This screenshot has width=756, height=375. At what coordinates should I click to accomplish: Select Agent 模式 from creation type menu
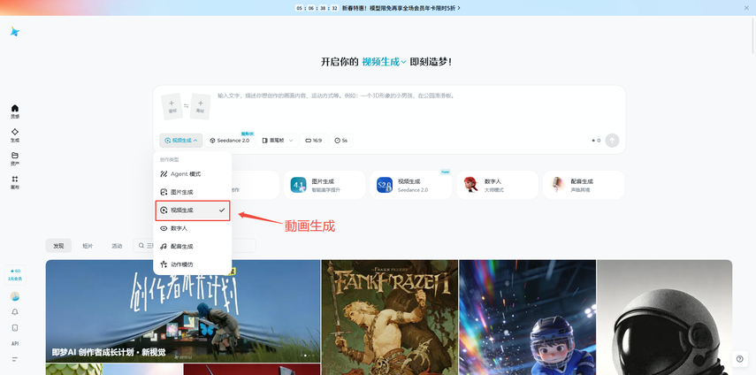(193, 174)
